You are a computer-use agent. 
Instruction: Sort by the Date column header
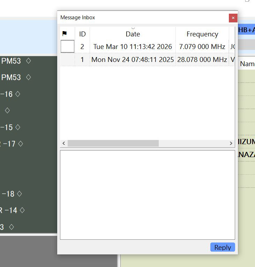tap(133, 34)
